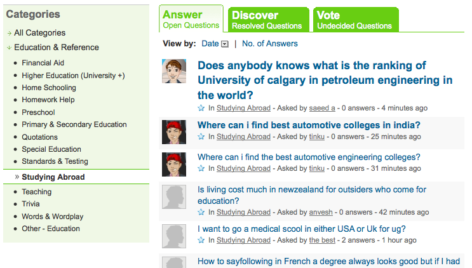The image size is (472, 268).
Task: Switch to the Discover Resolved Questions tab
Action: (267, 20)
